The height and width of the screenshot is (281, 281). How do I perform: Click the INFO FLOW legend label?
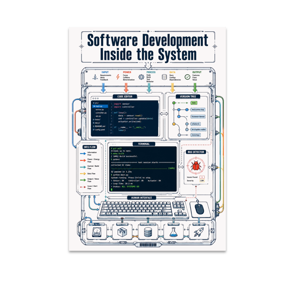(90, 147)
